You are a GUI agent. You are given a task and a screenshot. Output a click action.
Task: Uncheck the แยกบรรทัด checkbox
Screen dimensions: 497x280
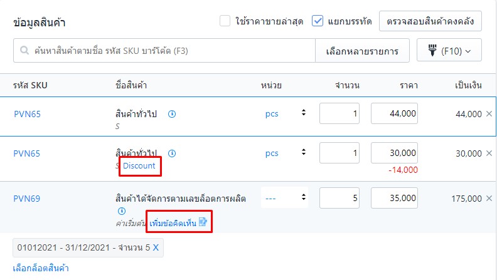pos(318,21)
